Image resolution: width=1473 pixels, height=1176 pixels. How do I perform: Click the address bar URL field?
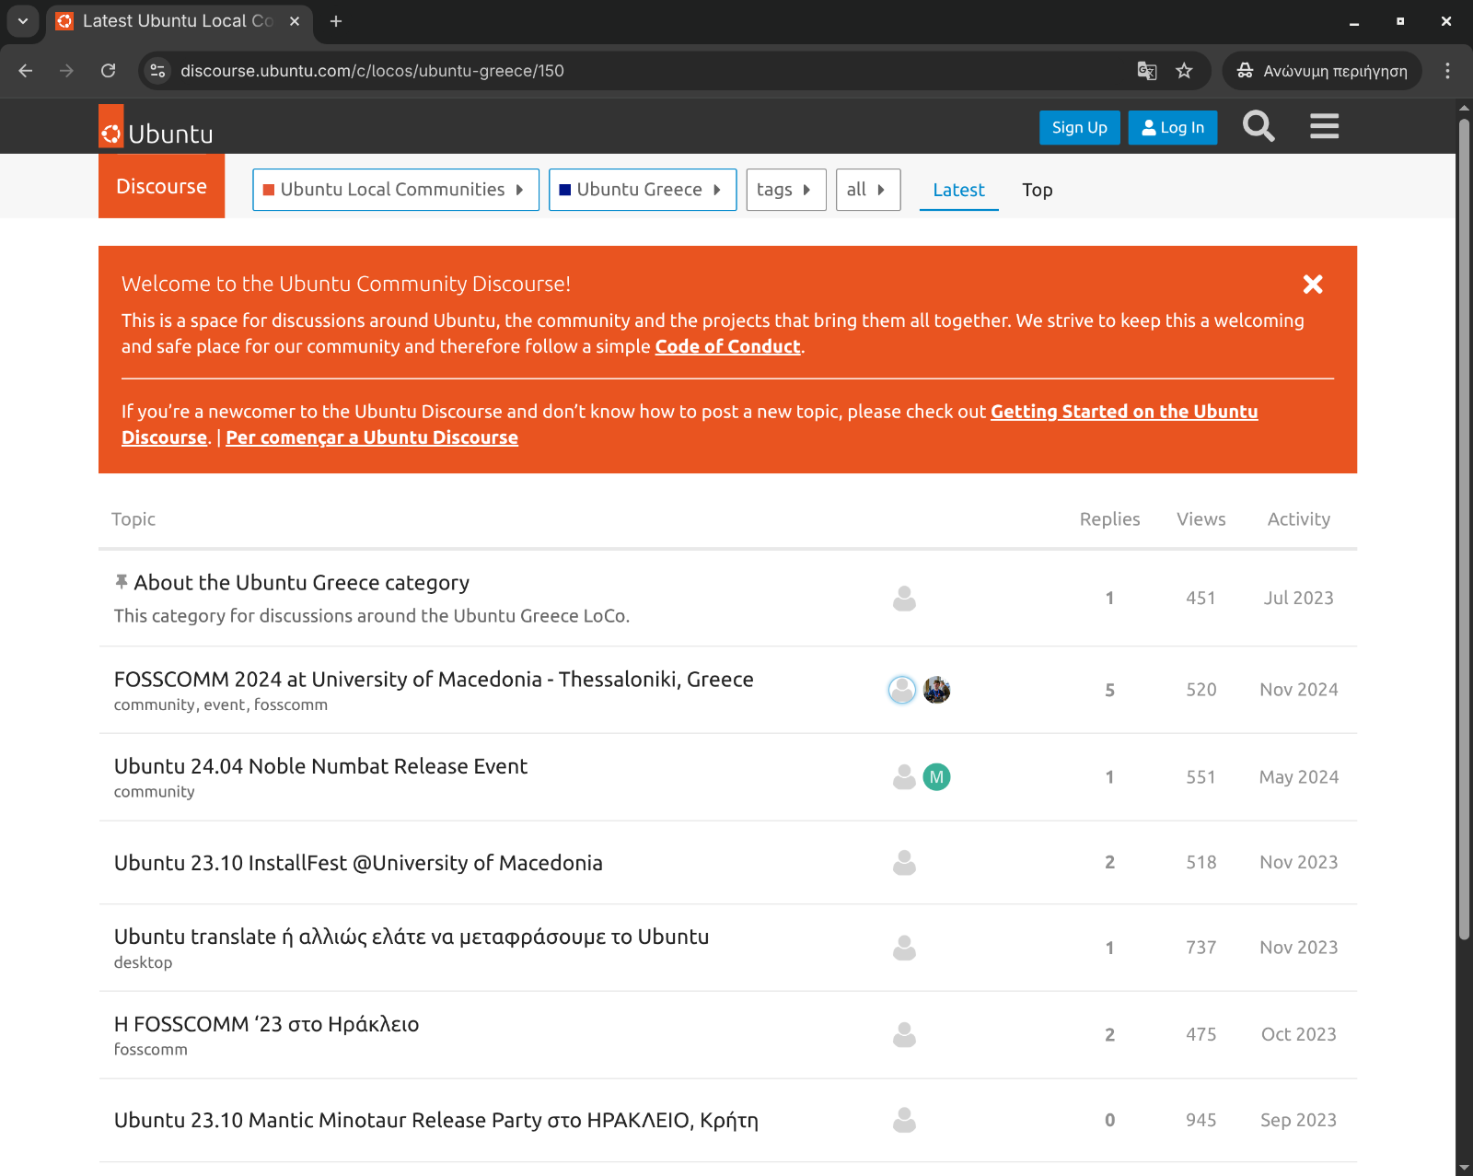(x=644, y=71)
